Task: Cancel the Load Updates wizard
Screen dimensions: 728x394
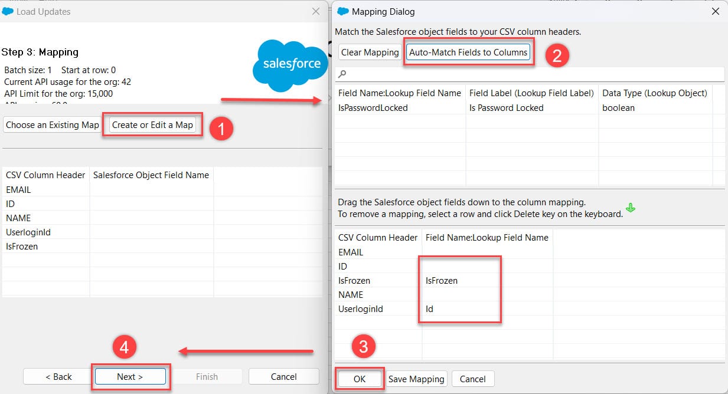Action: click(283, 376)
